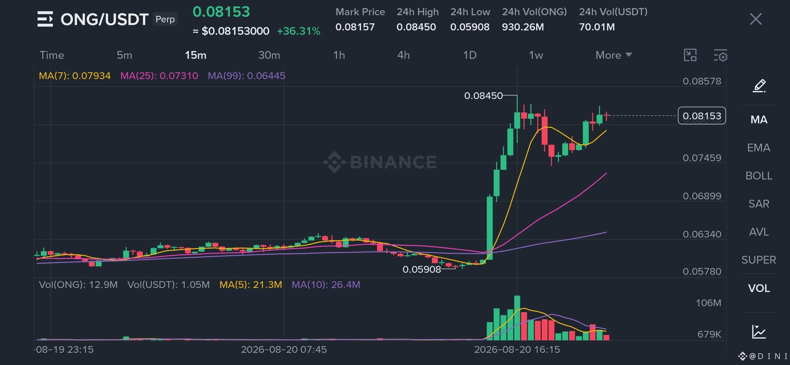Expand the More intervals dropdown
Viewport: 790px width, 365px height.
click(613, 55)
